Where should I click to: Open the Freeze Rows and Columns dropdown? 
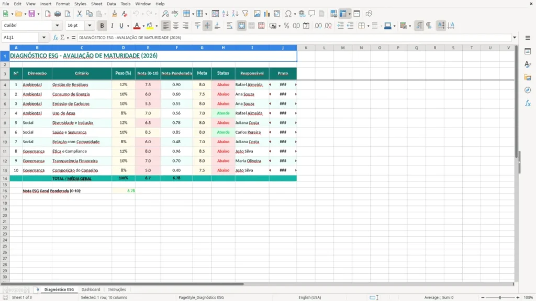[x=349, y=14]
